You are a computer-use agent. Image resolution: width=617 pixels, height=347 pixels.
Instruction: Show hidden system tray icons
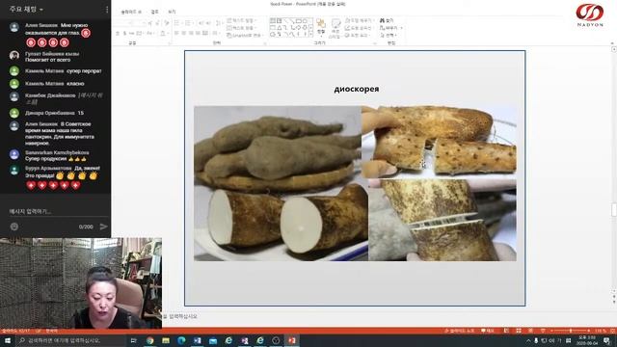pos(528,340)
